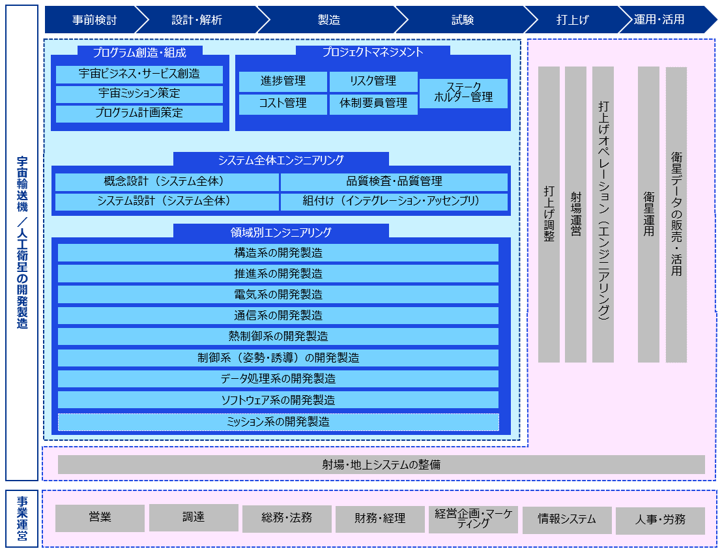Image resolution: width=722 pixels, height=551 pixels.
Task: Click the データ処理系の開発製造 row
Action: pyautogui.click(x=278, y=379)
